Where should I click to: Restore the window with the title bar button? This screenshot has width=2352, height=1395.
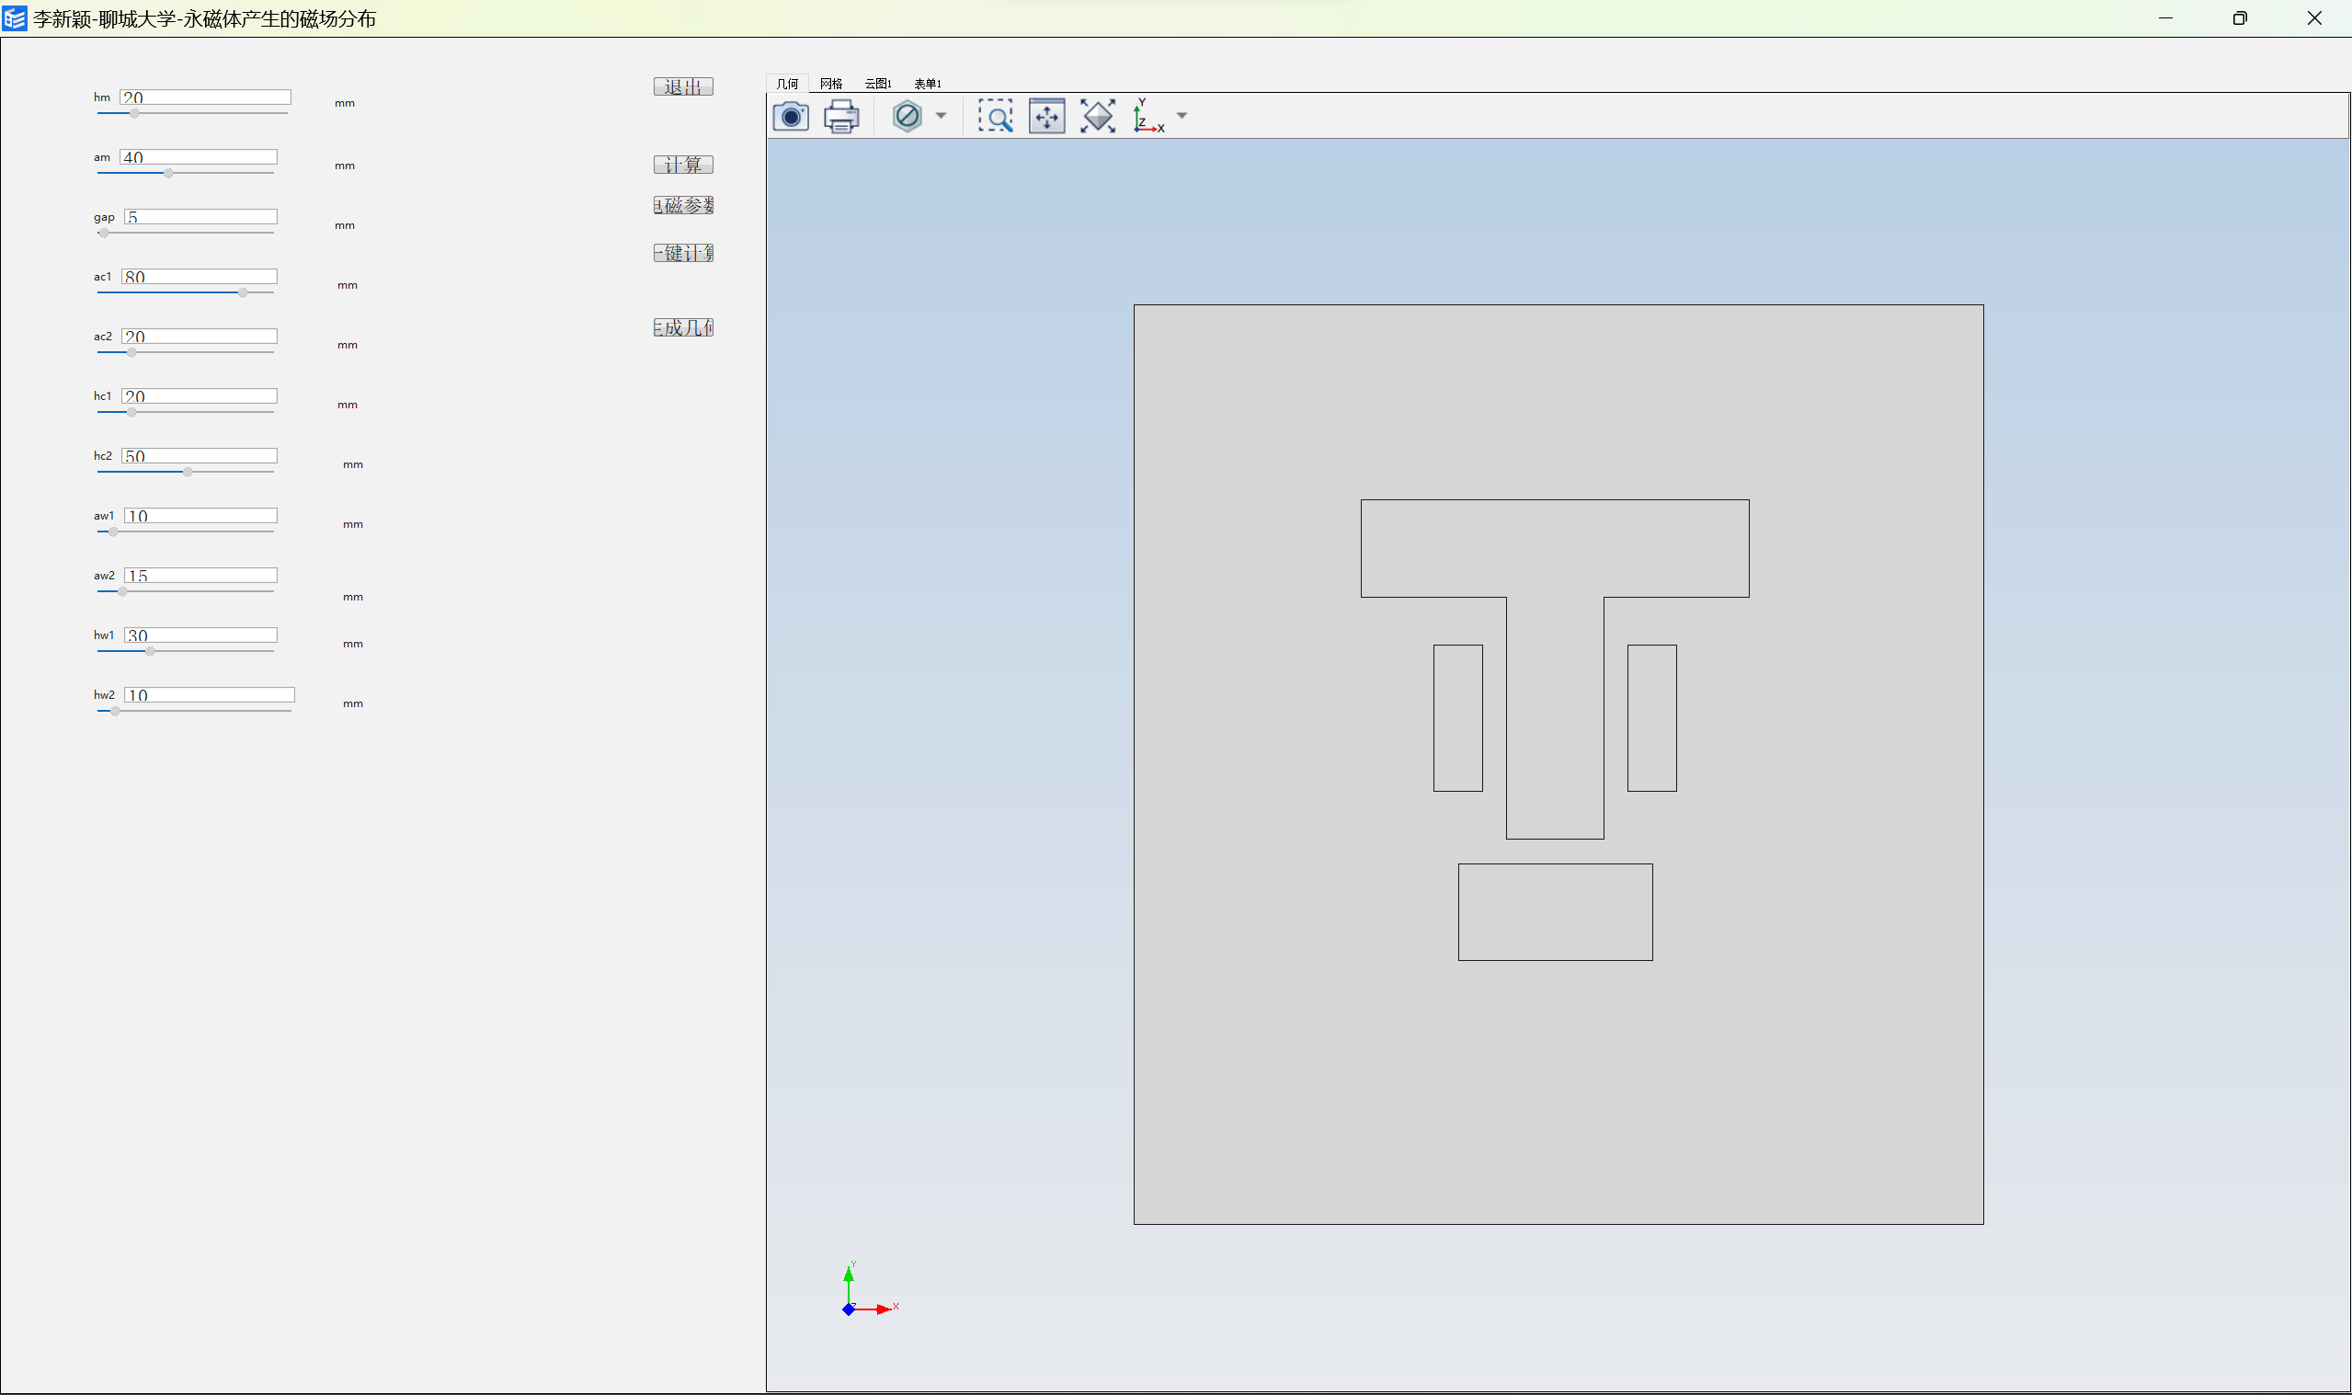pos(2240,17)
